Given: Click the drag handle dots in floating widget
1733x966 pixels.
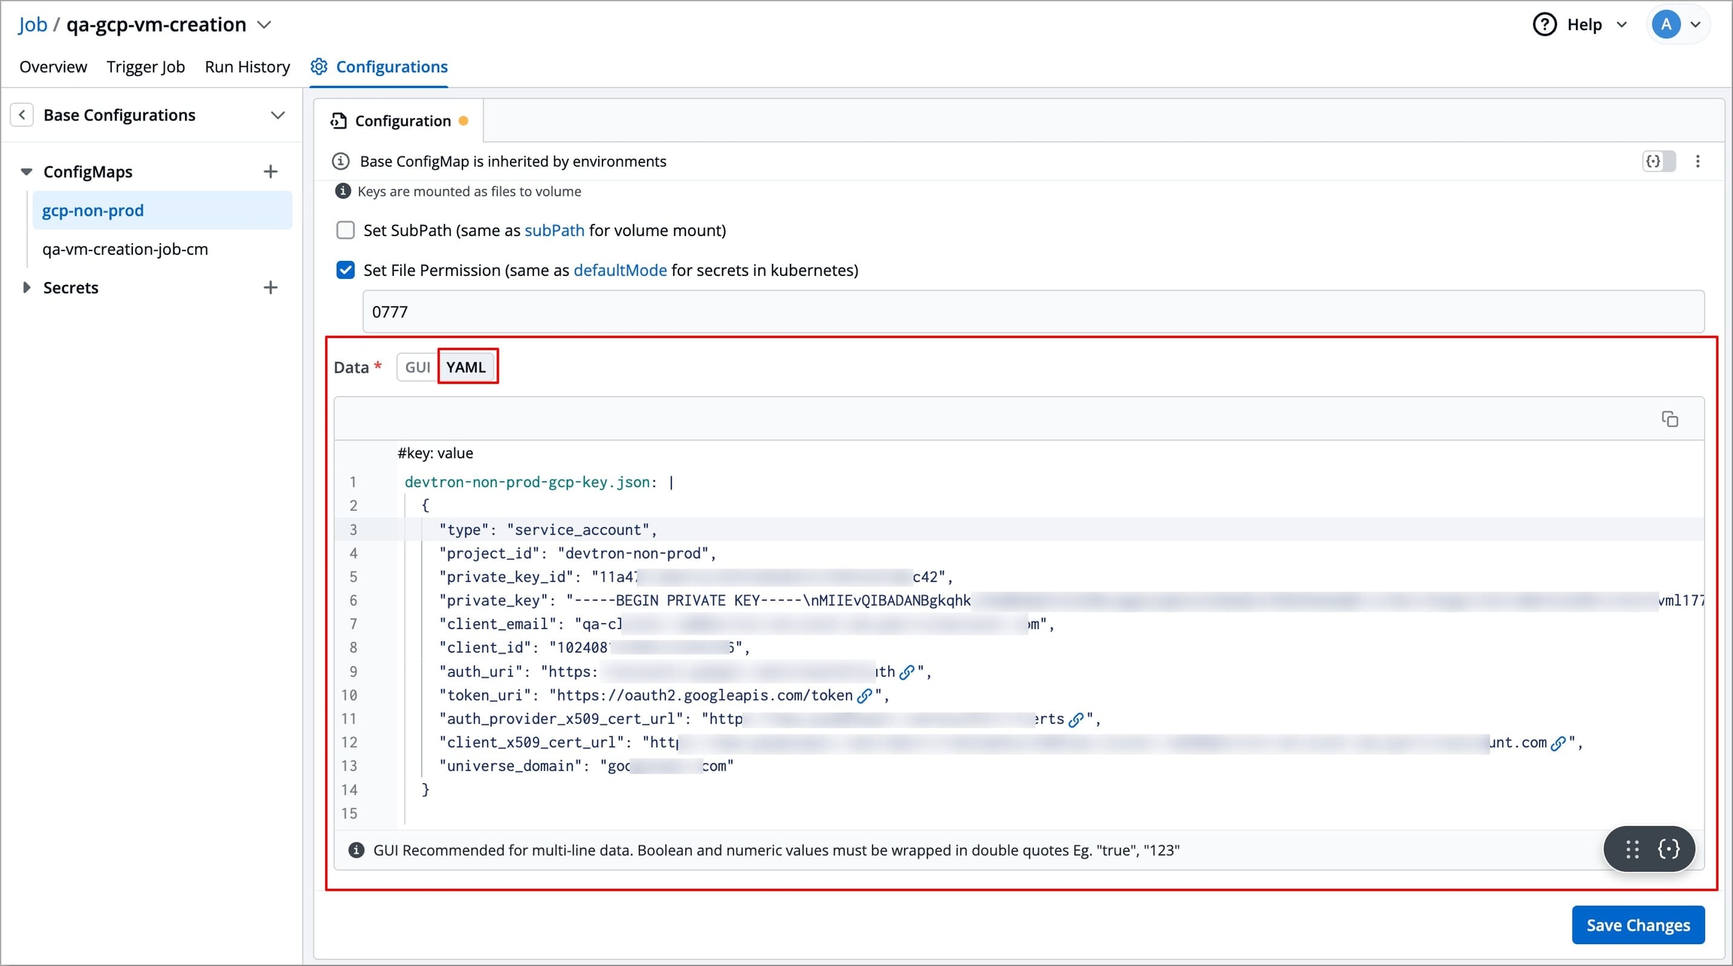Looking at the screenshot, I should point(1632,849).
